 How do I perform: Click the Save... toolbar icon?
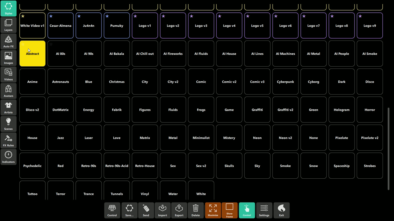pos(129,210)
